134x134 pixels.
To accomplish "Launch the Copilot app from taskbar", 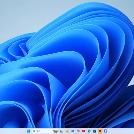I will tap(78, 131).
